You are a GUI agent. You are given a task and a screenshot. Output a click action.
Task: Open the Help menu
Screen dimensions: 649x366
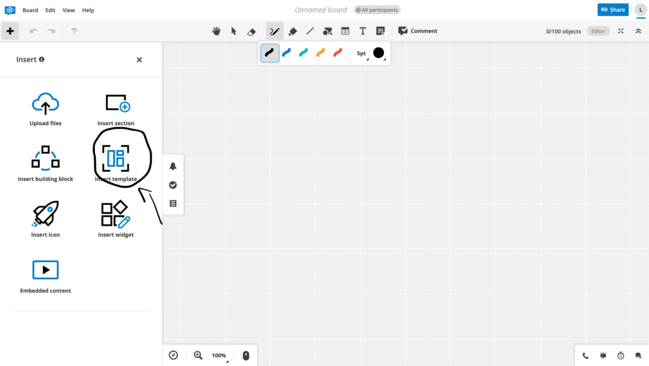[x=87, y=10]
